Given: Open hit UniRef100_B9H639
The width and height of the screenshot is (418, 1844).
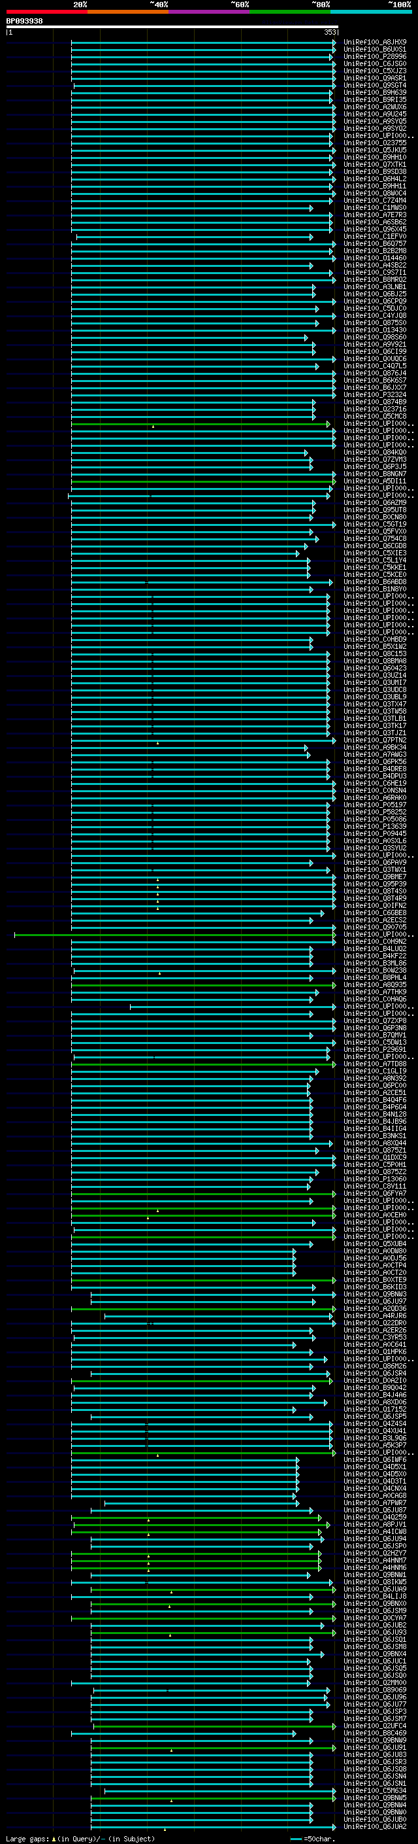Looking at the screenshot, I should [x=375, y=92].
